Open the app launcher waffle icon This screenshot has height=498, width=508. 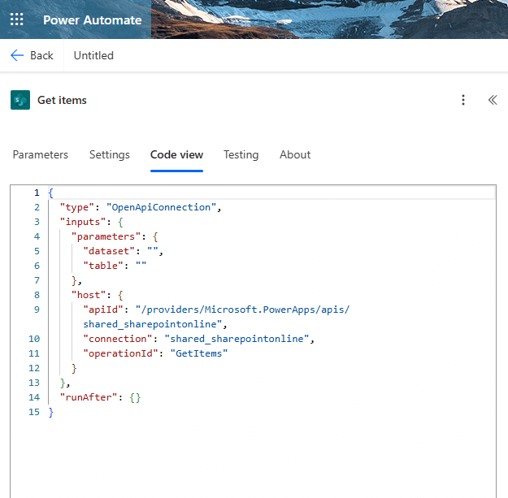pos(16,19)
